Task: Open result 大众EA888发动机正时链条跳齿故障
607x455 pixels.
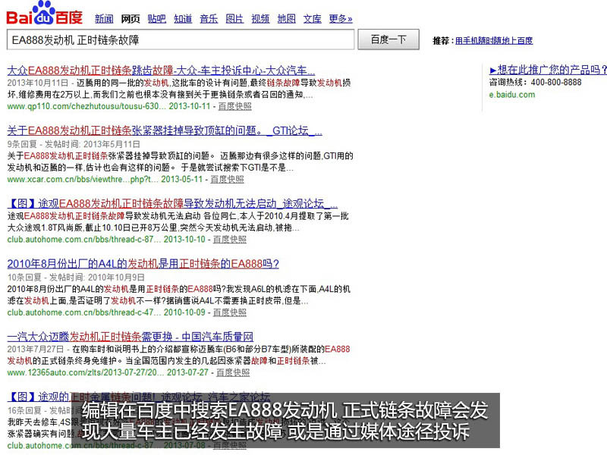Action: [x=161, y=71]
